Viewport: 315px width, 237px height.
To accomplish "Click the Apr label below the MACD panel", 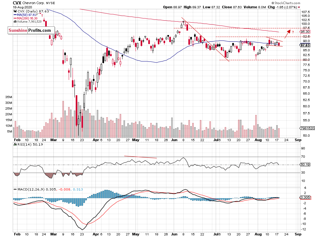I will coord(96,234).
